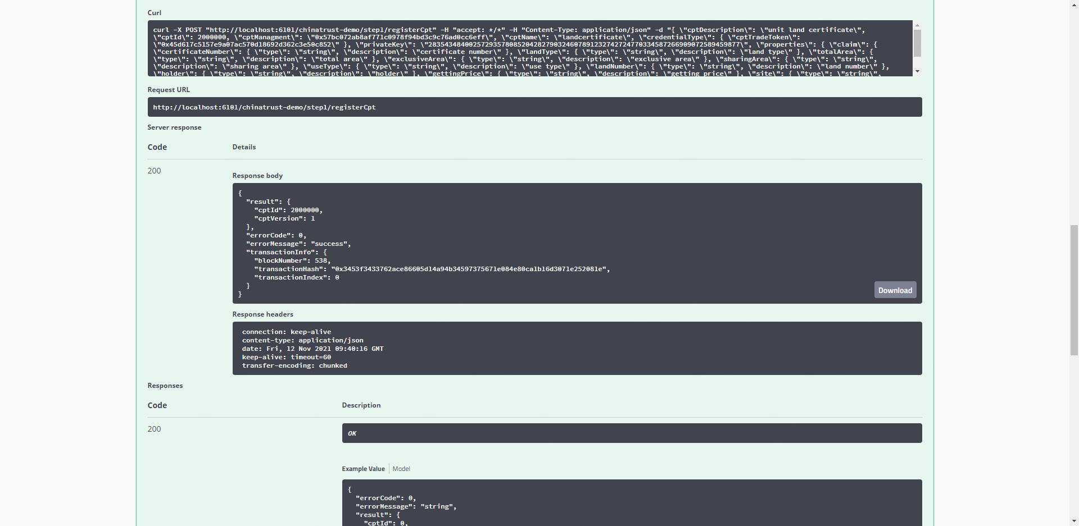Click the Curl label
Screen dimensions: 1079x526
(x=154, y=13)
